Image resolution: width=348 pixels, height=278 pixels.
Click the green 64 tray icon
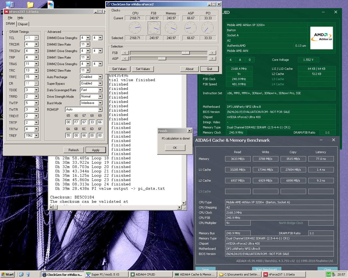click(328, 274)
